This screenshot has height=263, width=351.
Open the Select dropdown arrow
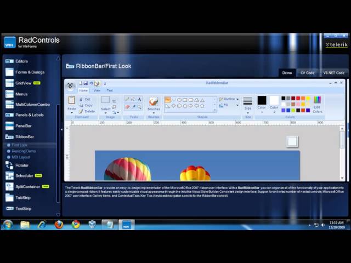tap(105, 112)
